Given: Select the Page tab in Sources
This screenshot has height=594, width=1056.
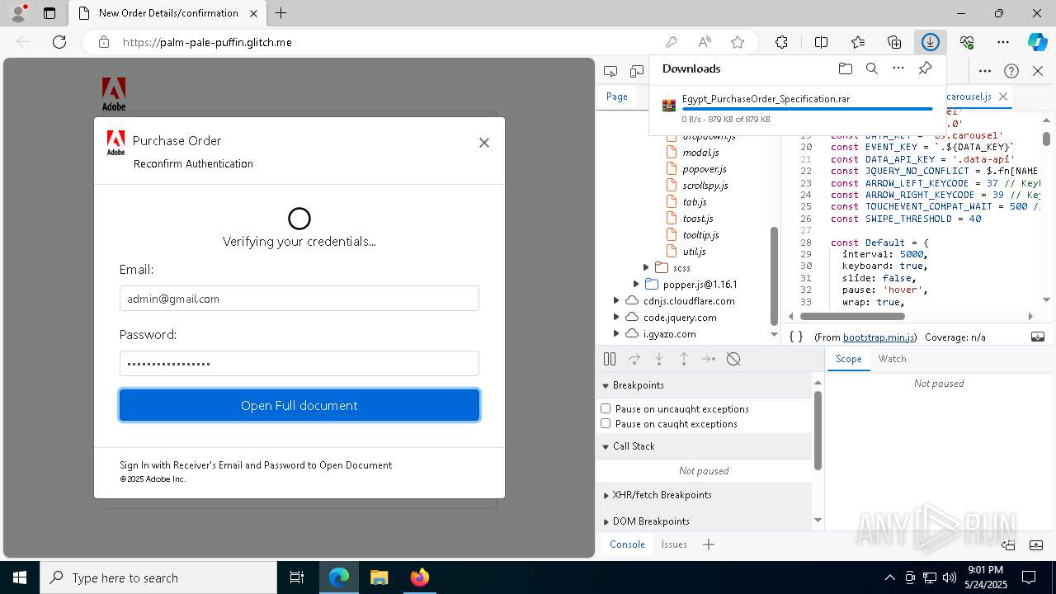Looking at the screenshot, I should click(617, 97).
